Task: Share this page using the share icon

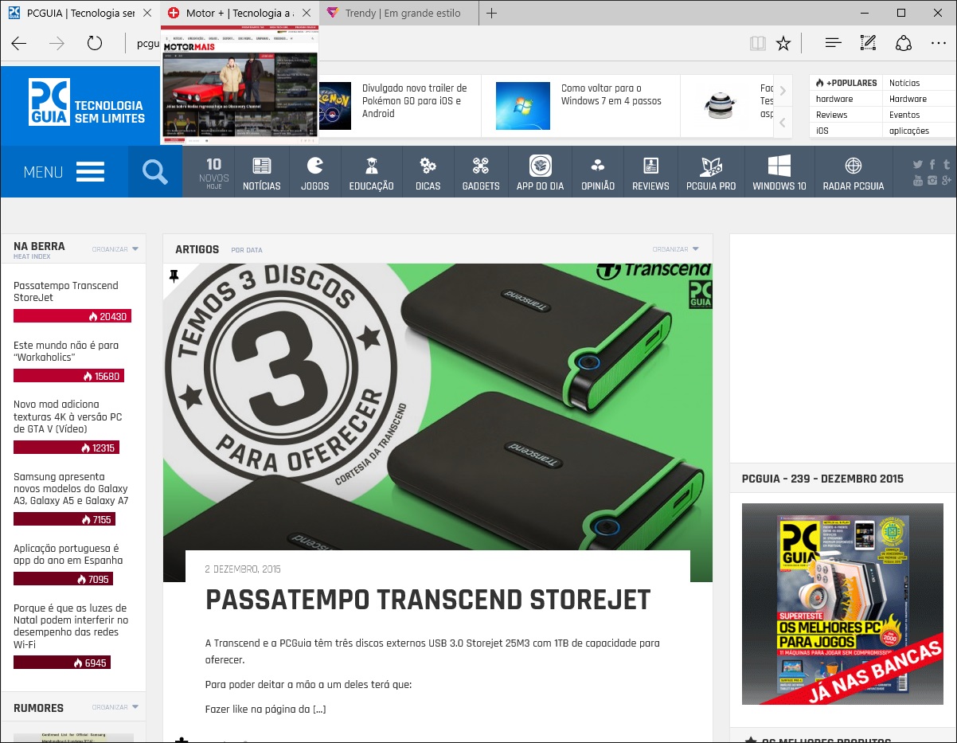Action: point(904,43)
